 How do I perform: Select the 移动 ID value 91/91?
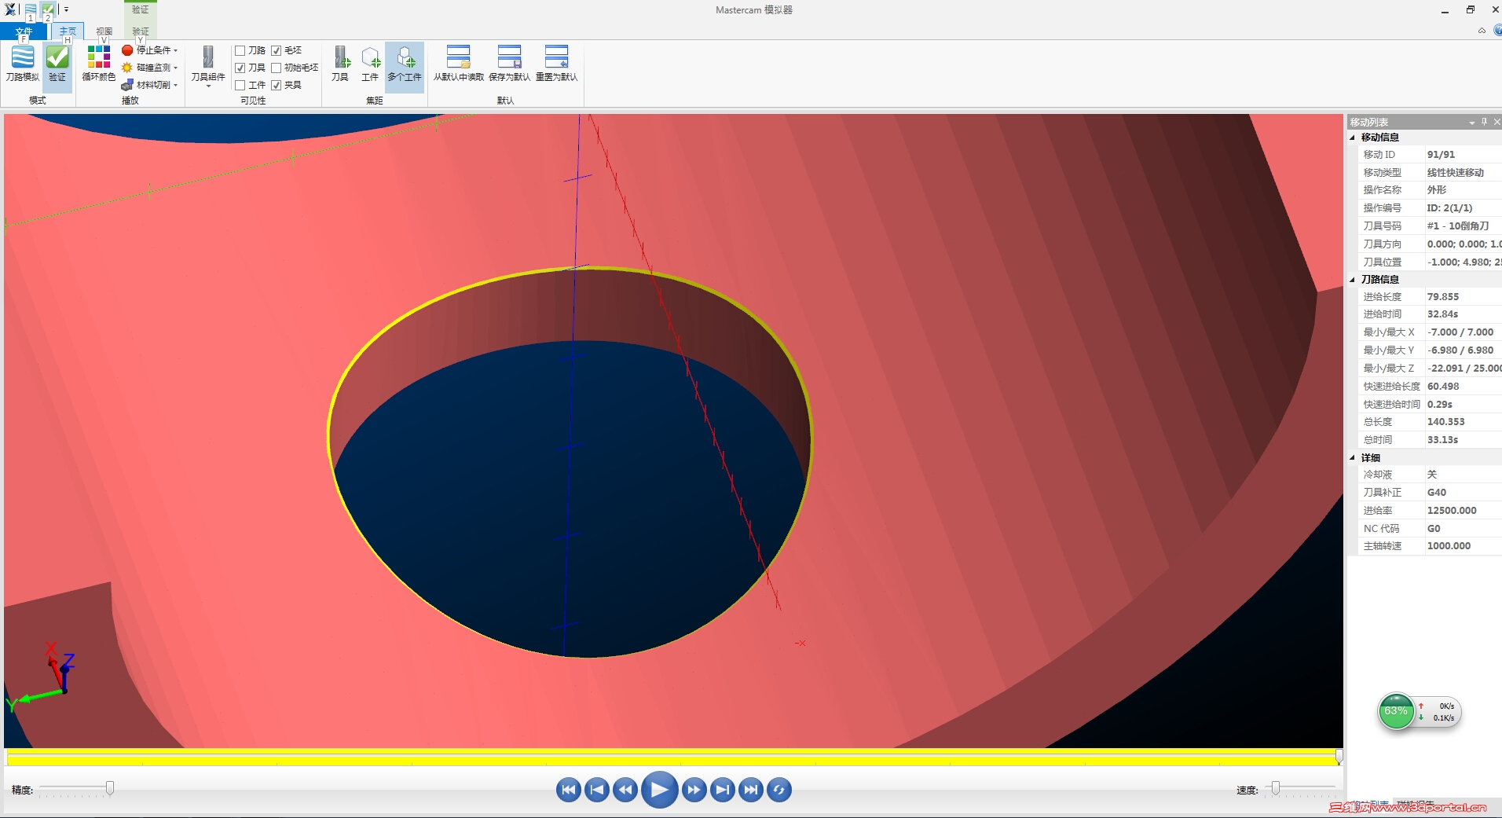pyautogui.click(x=1441, y=155)
